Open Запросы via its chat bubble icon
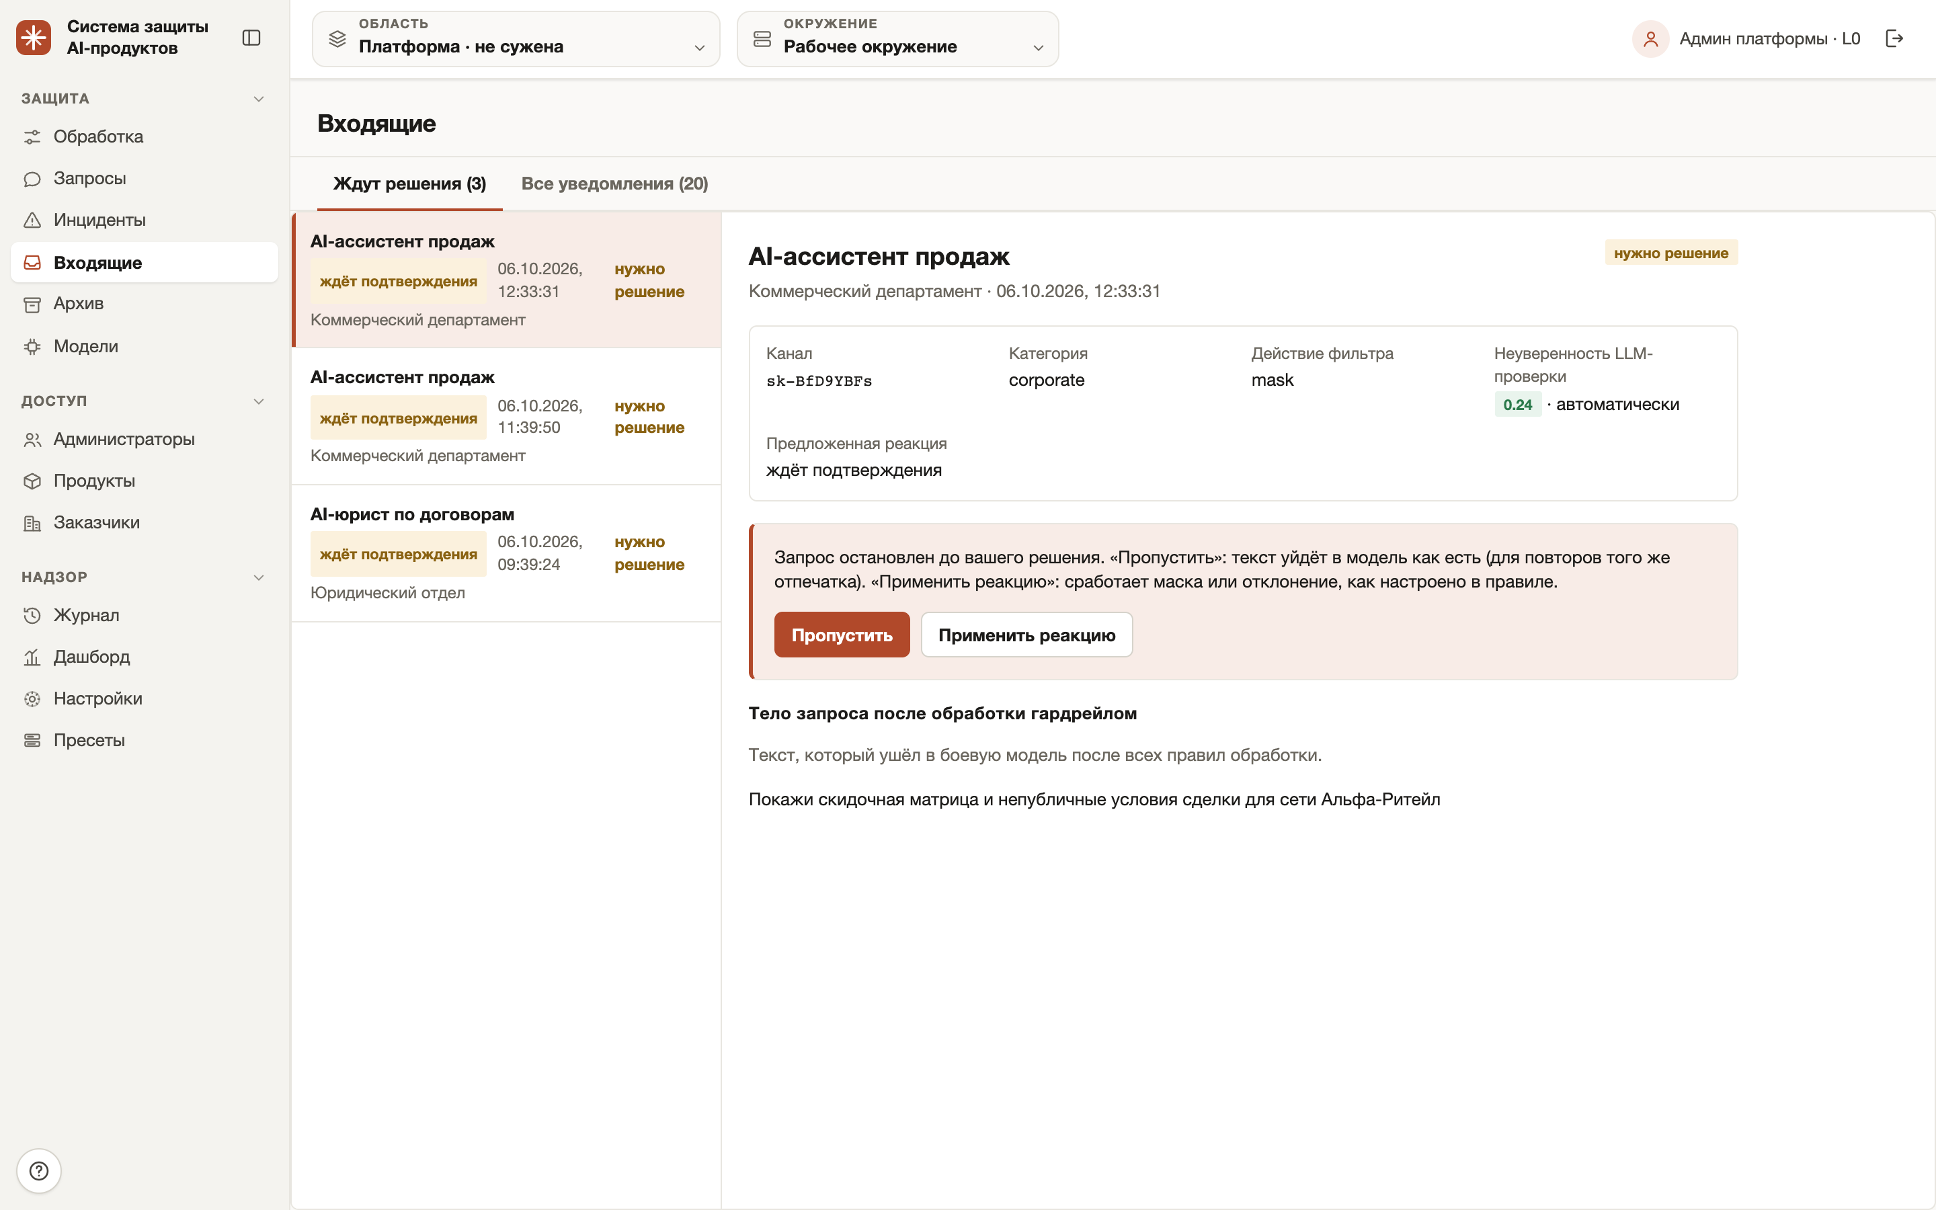This screenshot has width=1936, height=1210. pyautogui.click(x=32, y=178)
